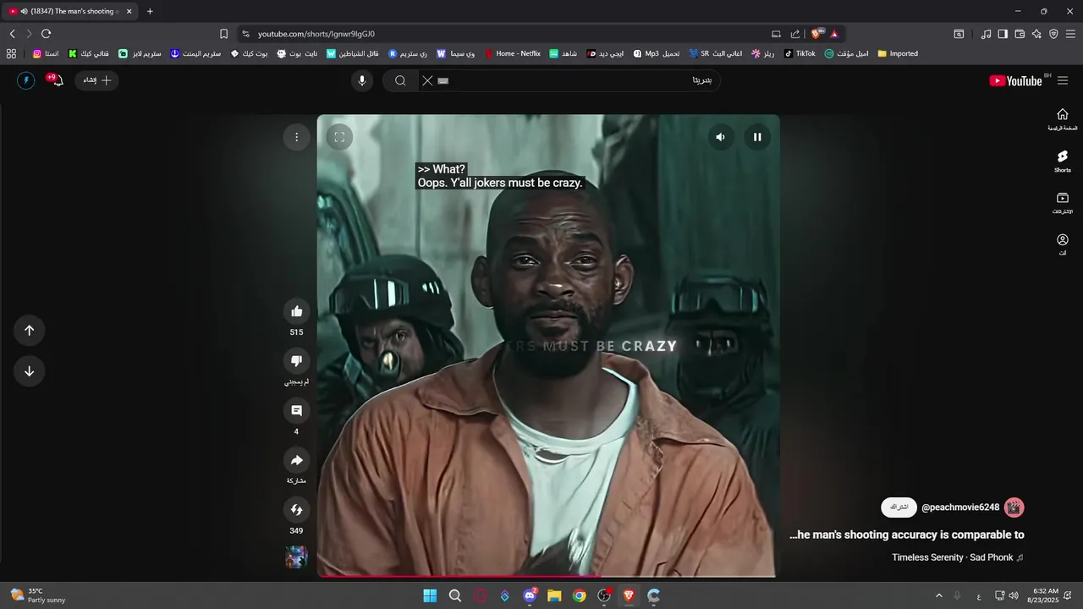Open YouTube notifications bell
1083x609 pixels.
[x=56, y=80]
